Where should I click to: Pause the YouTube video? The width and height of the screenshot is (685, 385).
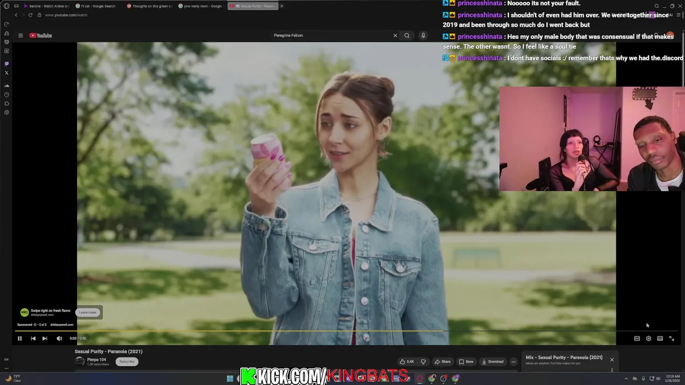[x=20, y=338]
